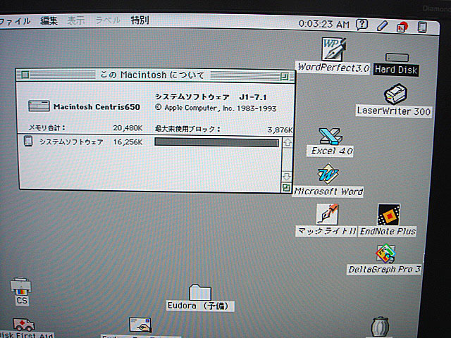Screen dimensions: 451x338
Task: Click the 16,256K system software value
Action: (128, 142)
